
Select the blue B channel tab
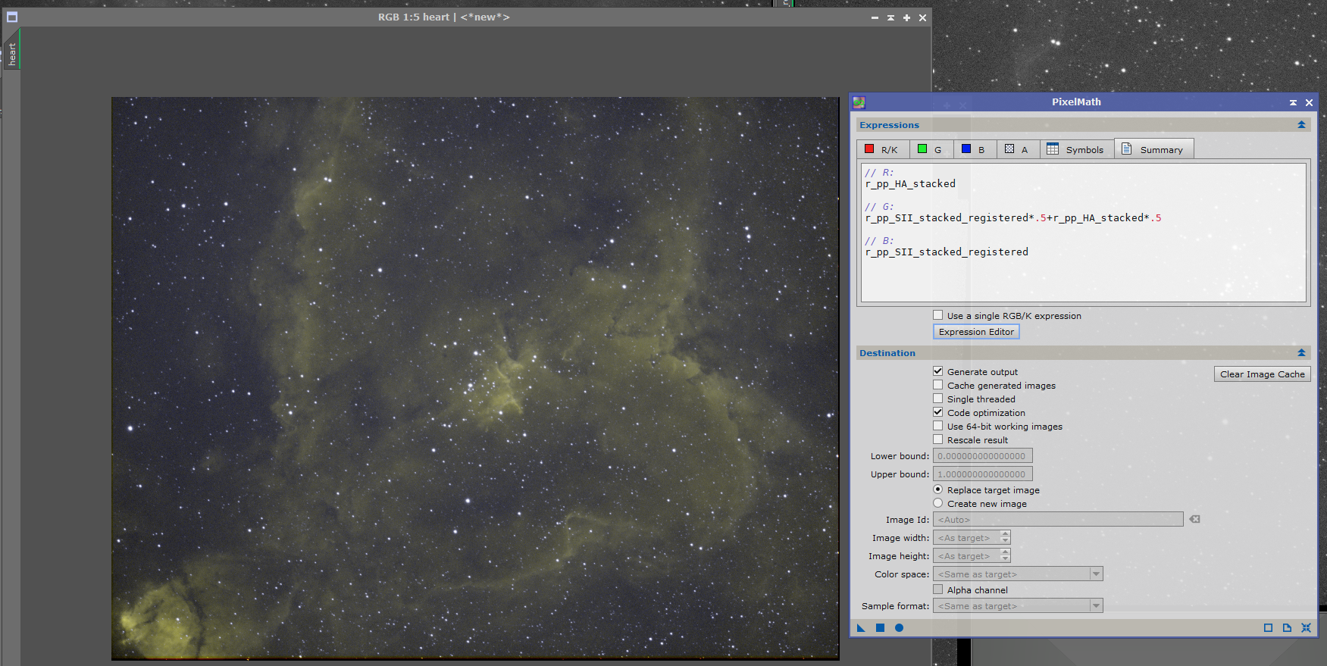click(x=973, y=149)
